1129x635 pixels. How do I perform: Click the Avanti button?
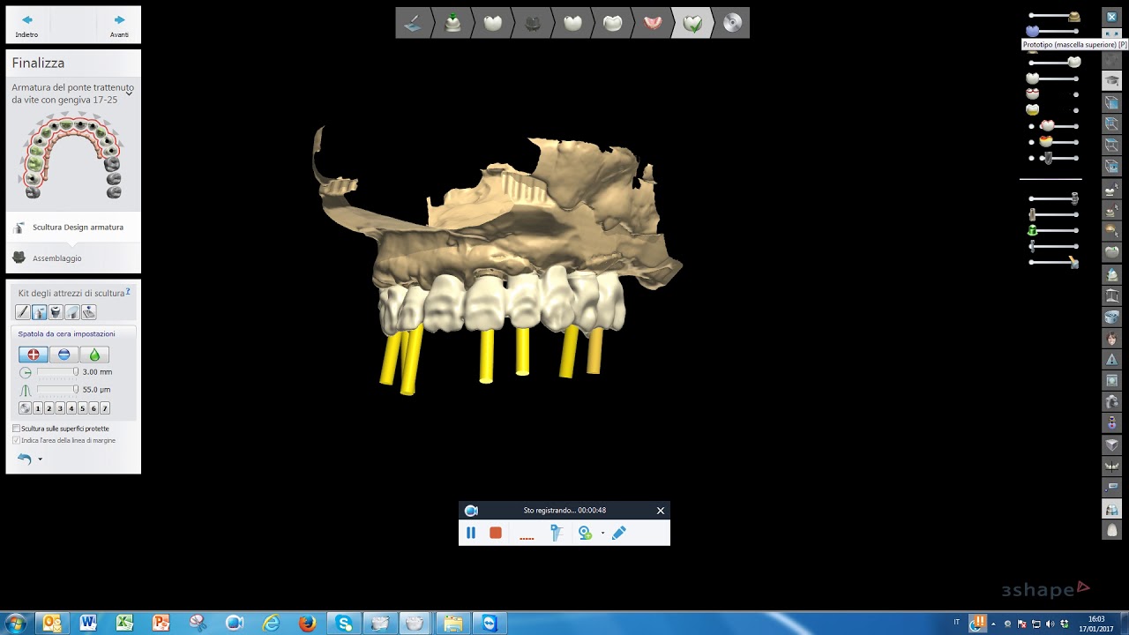pos(118,21)
